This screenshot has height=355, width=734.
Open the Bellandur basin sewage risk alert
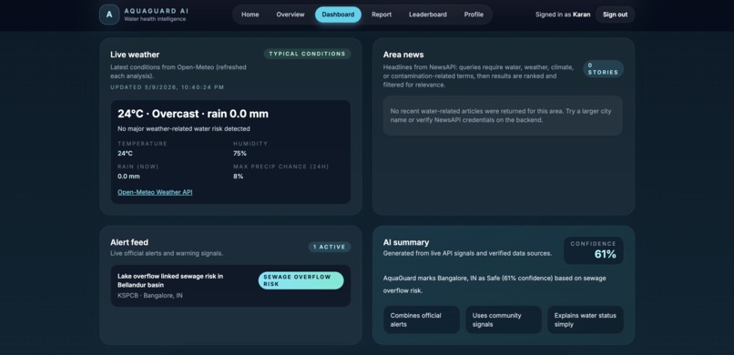tap(230, 286)
